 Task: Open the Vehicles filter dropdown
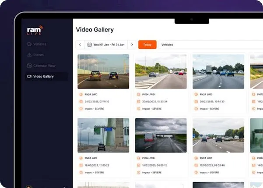point(211,45)
